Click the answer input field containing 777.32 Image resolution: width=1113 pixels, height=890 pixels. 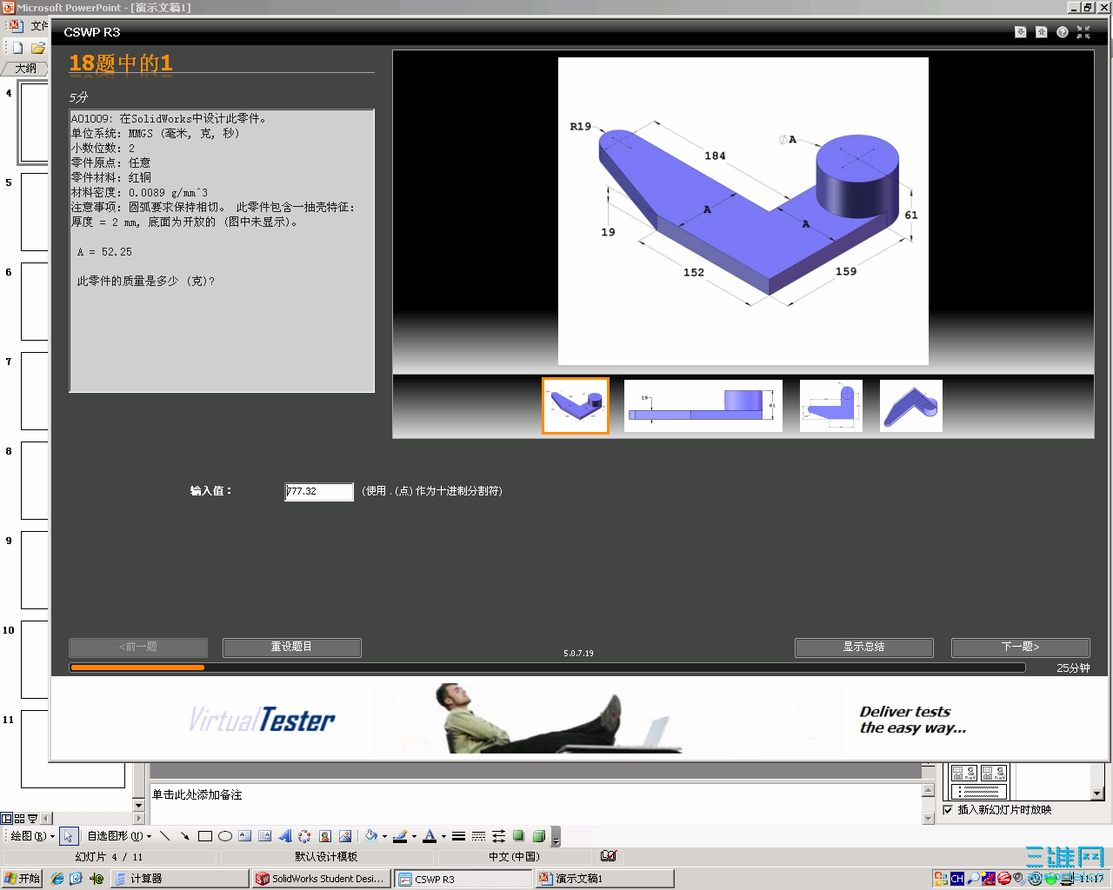click(319, 492)
